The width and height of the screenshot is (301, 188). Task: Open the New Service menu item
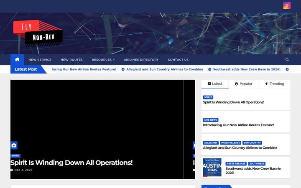click(40, 60)
